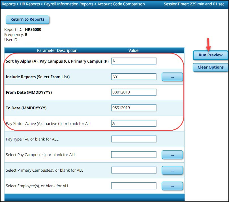Click the From Date field showing 08012019

coord(134,92)
